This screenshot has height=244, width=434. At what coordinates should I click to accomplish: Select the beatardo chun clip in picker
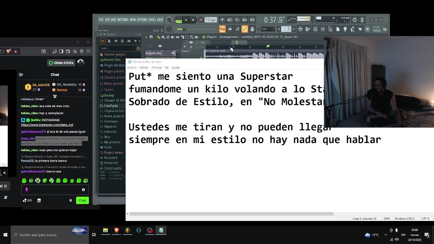(160, 53)
